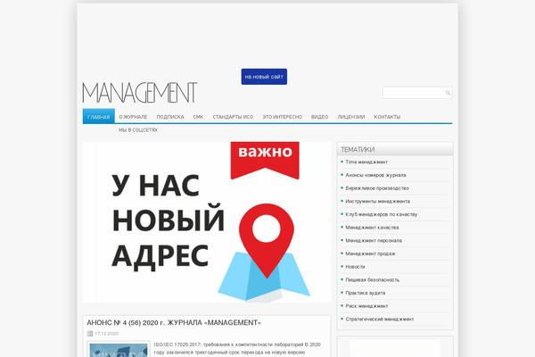Screen dimensions: 535x357
Task: Open the ГЛАВНАЯ menu tab
Action: click(99, 117)
